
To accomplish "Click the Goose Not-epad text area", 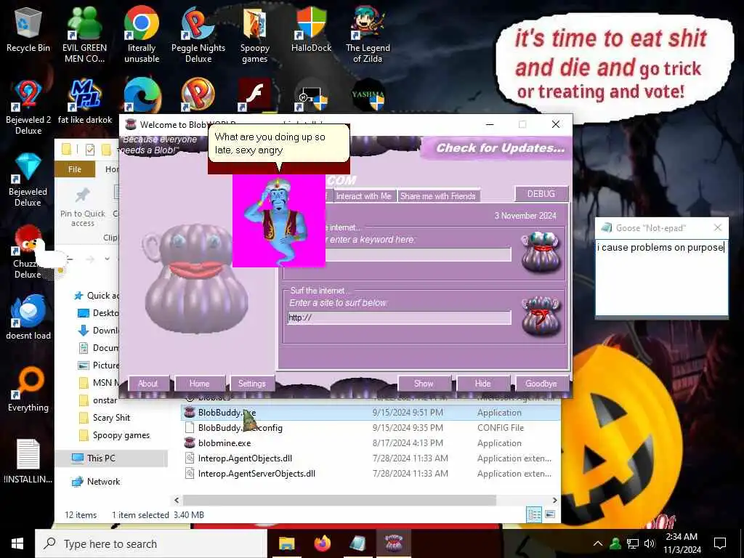I will coord(661,278).
